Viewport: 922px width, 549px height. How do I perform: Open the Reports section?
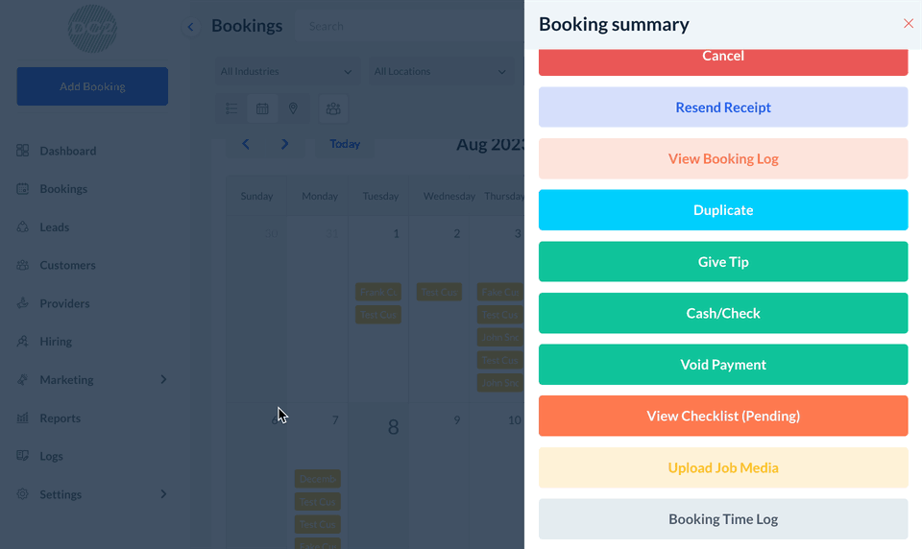(60, 418)
